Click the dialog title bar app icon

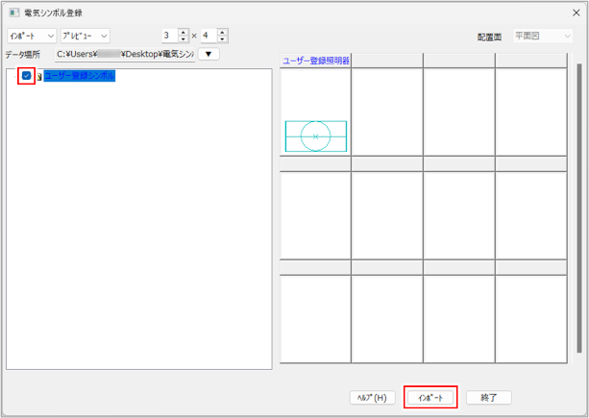coord(13,12)
